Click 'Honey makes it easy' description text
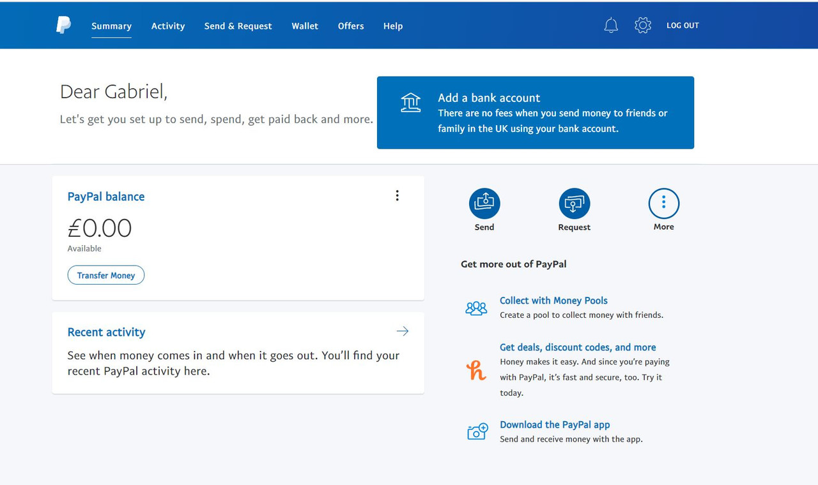The width and height of the screenshot is (818, 485). pyautogui.click(x=585, y=377)
